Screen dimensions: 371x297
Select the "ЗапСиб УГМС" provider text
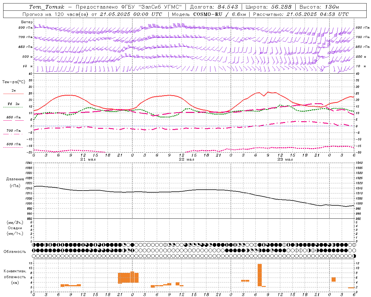point(160,7)
